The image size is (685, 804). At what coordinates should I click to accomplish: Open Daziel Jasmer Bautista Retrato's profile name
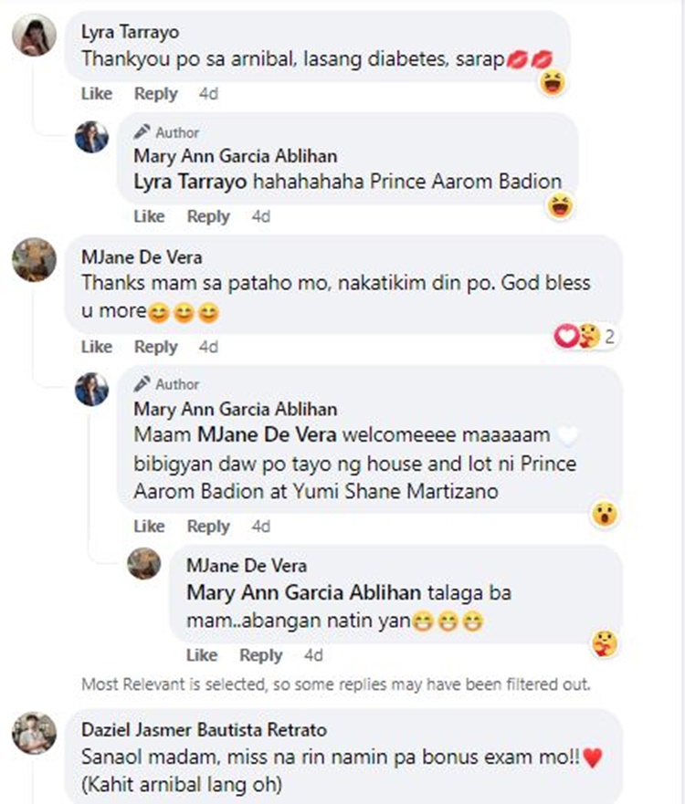pyautogui.click(x=204, y=730)
